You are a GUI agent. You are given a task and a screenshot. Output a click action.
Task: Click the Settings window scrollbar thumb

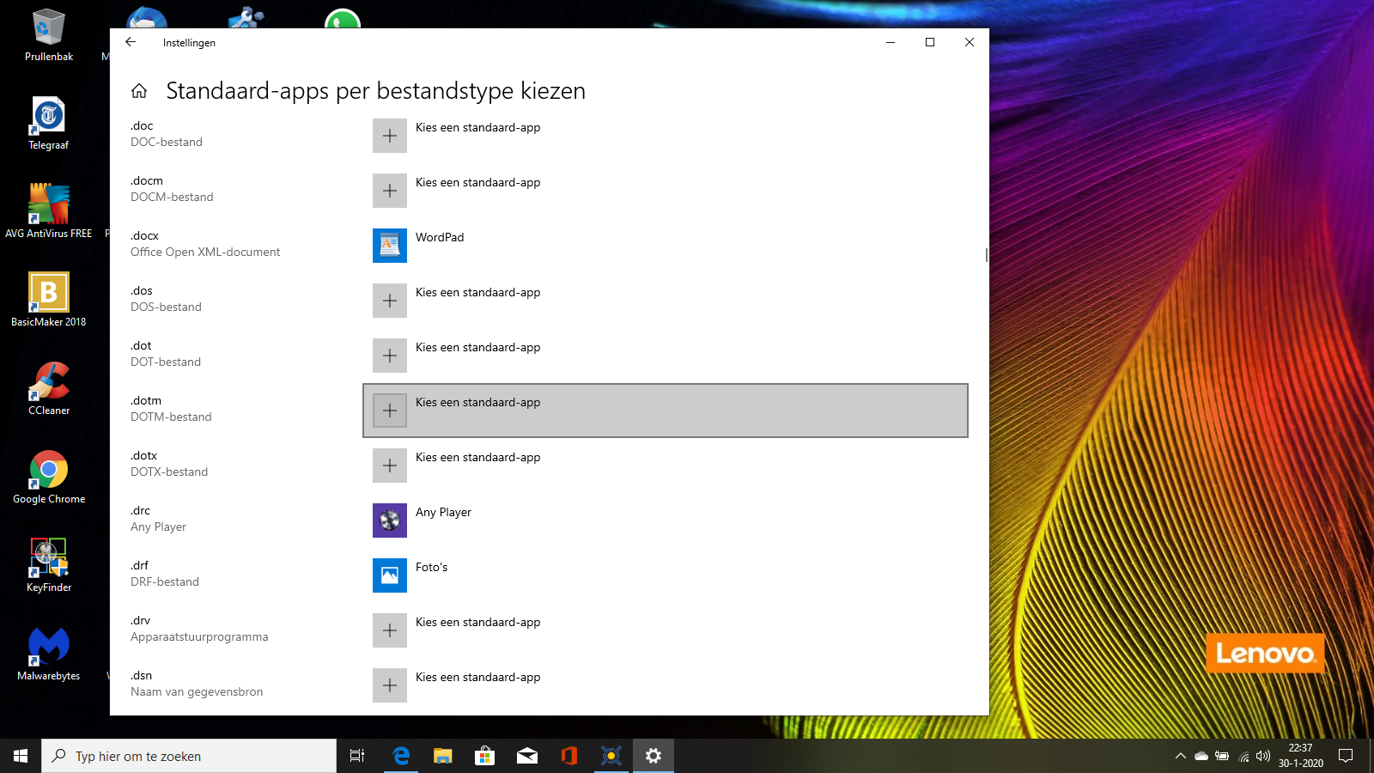[986, 255]
